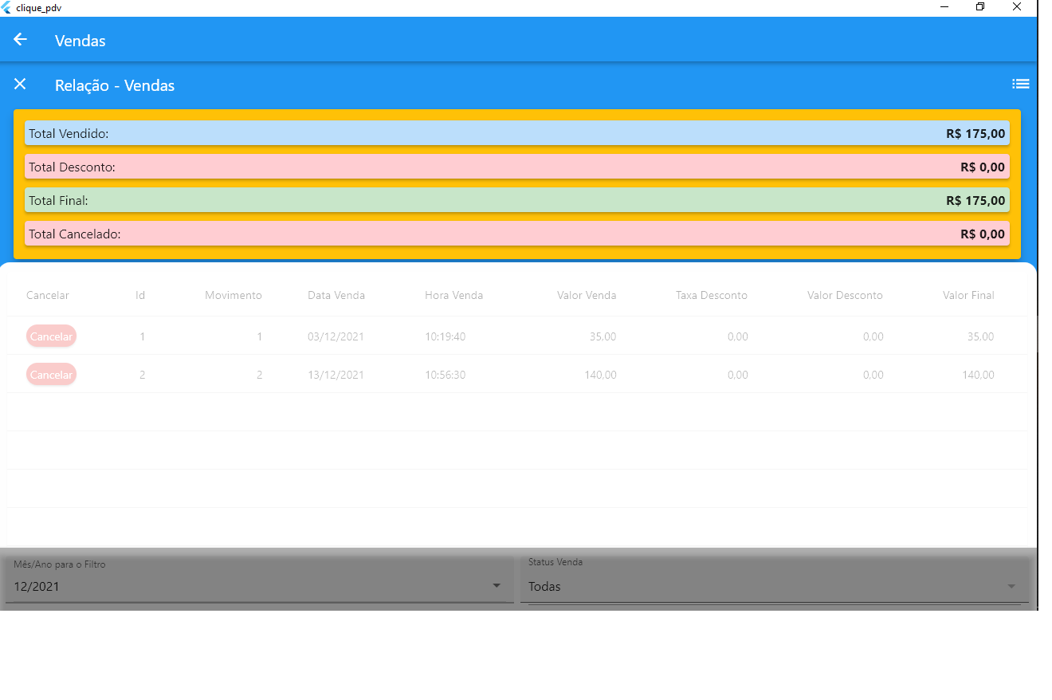Close the clique_pdv window
The width and height of the screenshot is (1052, 700).
click(1017, 7)
